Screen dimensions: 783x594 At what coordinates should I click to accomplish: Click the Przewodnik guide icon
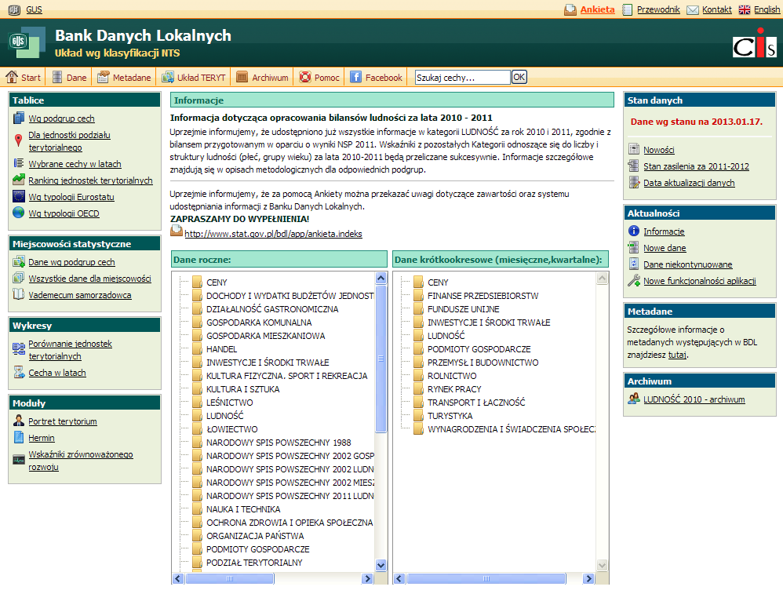click(x=628, y=9)
